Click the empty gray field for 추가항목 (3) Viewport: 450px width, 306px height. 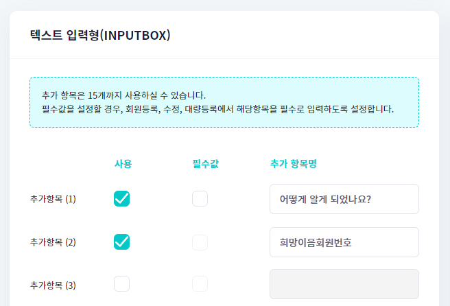point(344,284)
